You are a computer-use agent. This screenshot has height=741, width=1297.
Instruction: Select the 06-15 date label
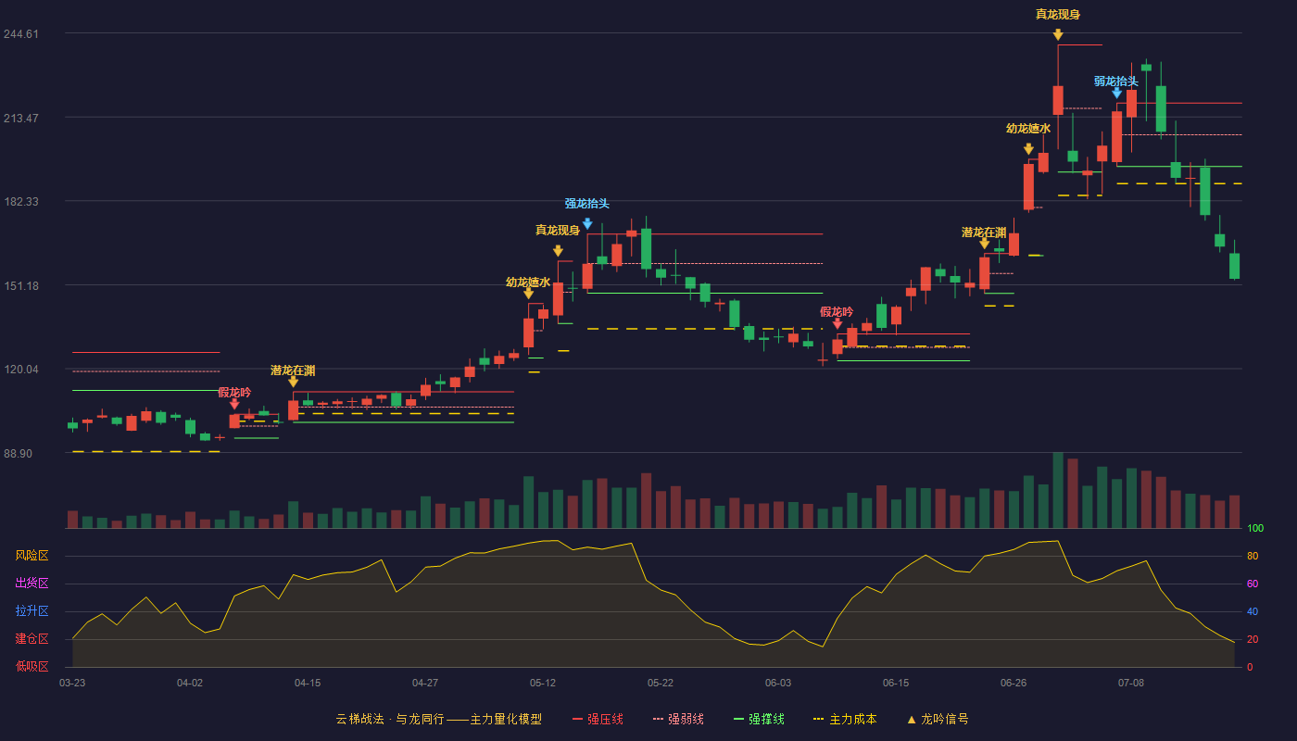[x=896, y=683]
